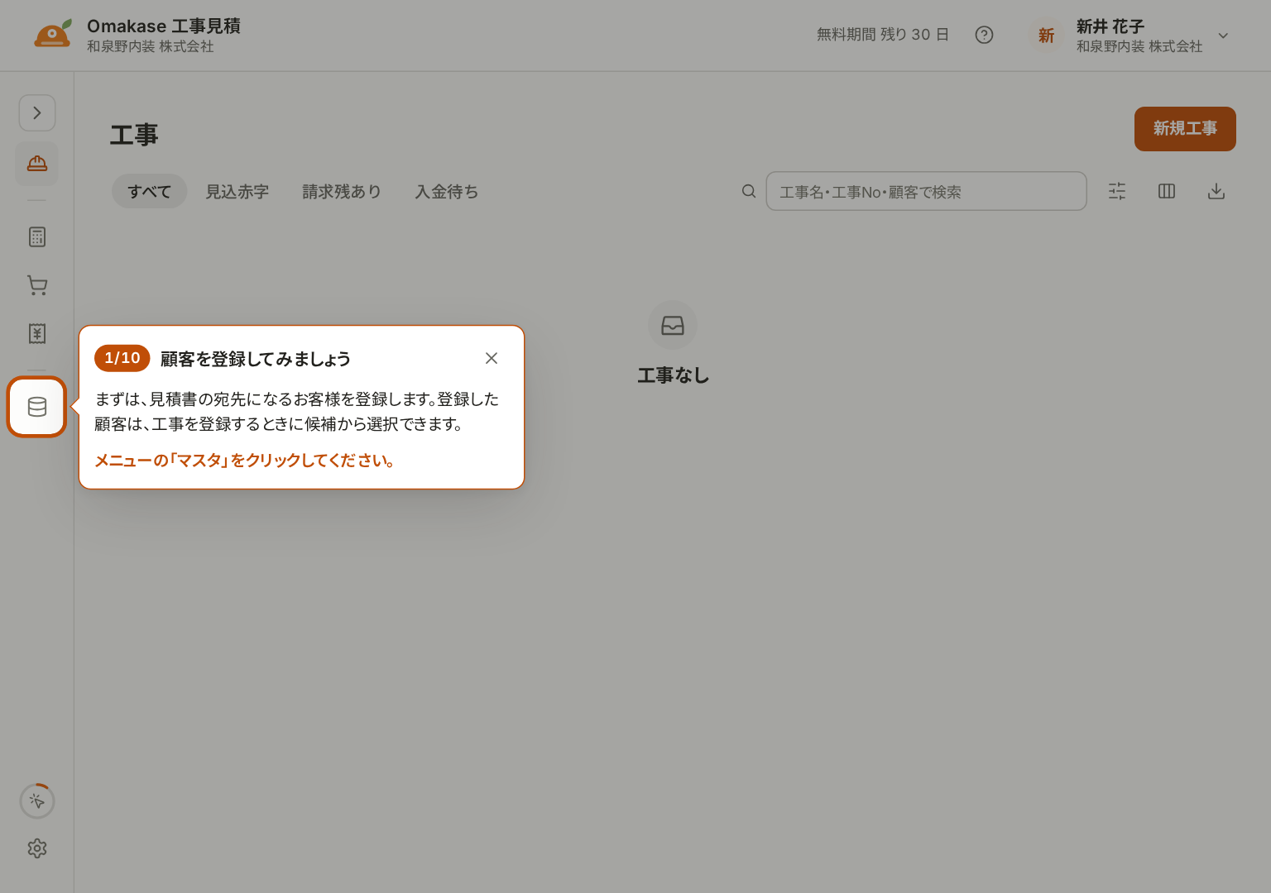The image size is (1271, 893).
Task: Switch to the 入金待ち tab
Action: pyautogui.click(x=447, y=192)
